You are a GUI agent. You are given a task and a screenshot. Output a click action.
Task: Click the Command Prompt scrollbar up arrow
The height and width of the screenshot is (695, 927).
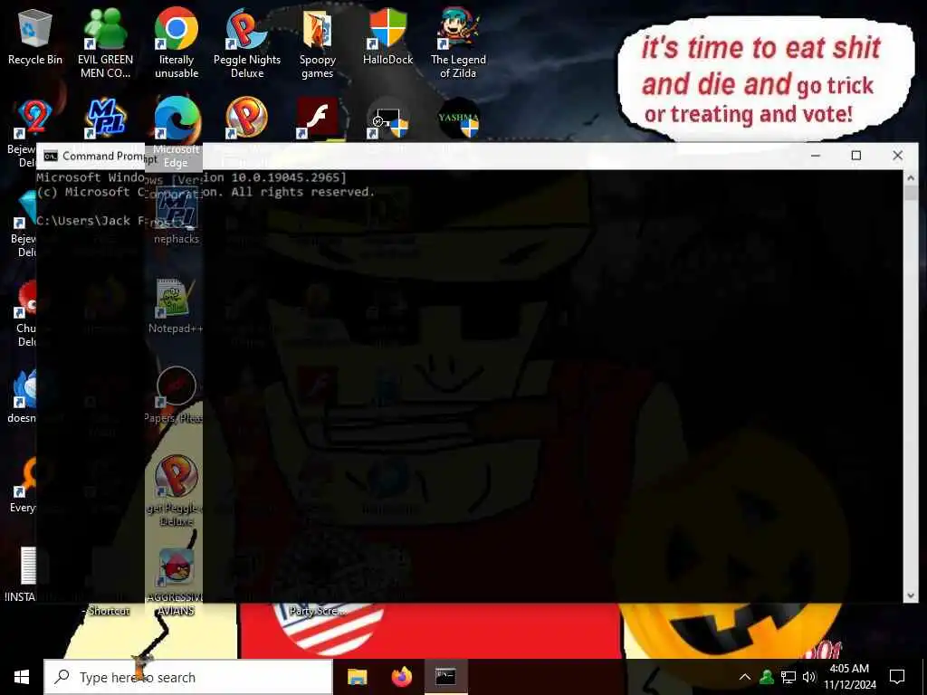coord(911,176)
